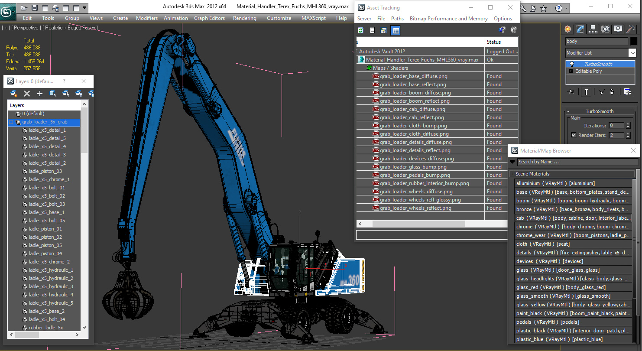Screen dimensions: 642x351
Task: Click Hide/Unhide All Layers icon
Action: [79, 93]
